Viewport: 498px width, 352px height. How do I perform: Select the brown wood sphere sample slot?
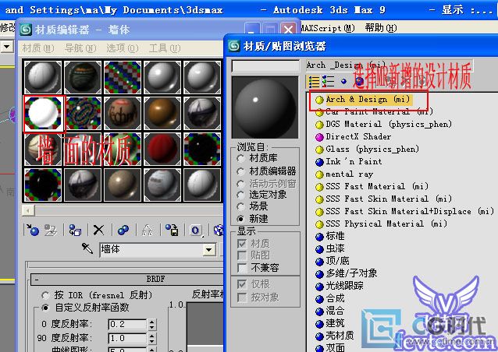point(162,113)
